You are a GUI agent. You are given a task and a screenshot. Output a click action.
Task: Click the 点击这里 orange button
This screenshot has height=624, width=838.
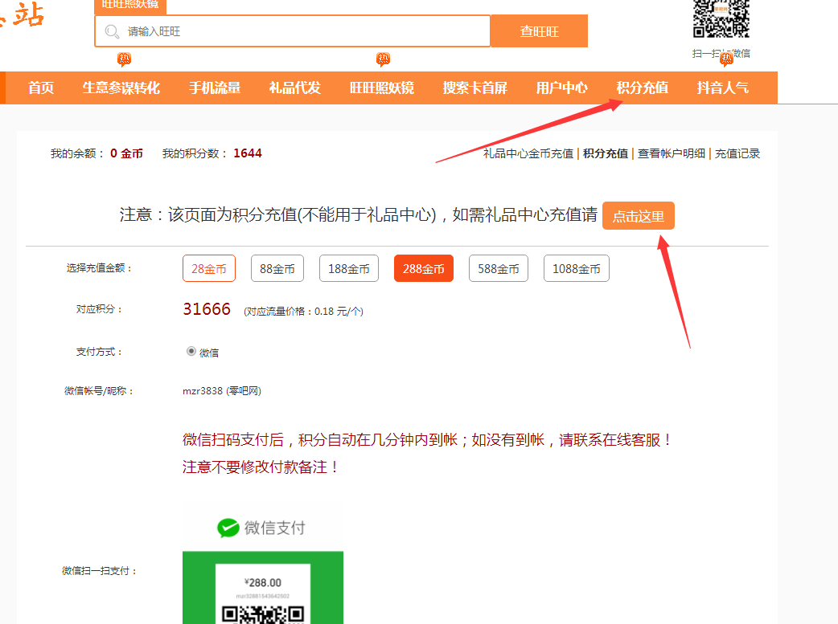pyautogui.click(x=638, y=216)
